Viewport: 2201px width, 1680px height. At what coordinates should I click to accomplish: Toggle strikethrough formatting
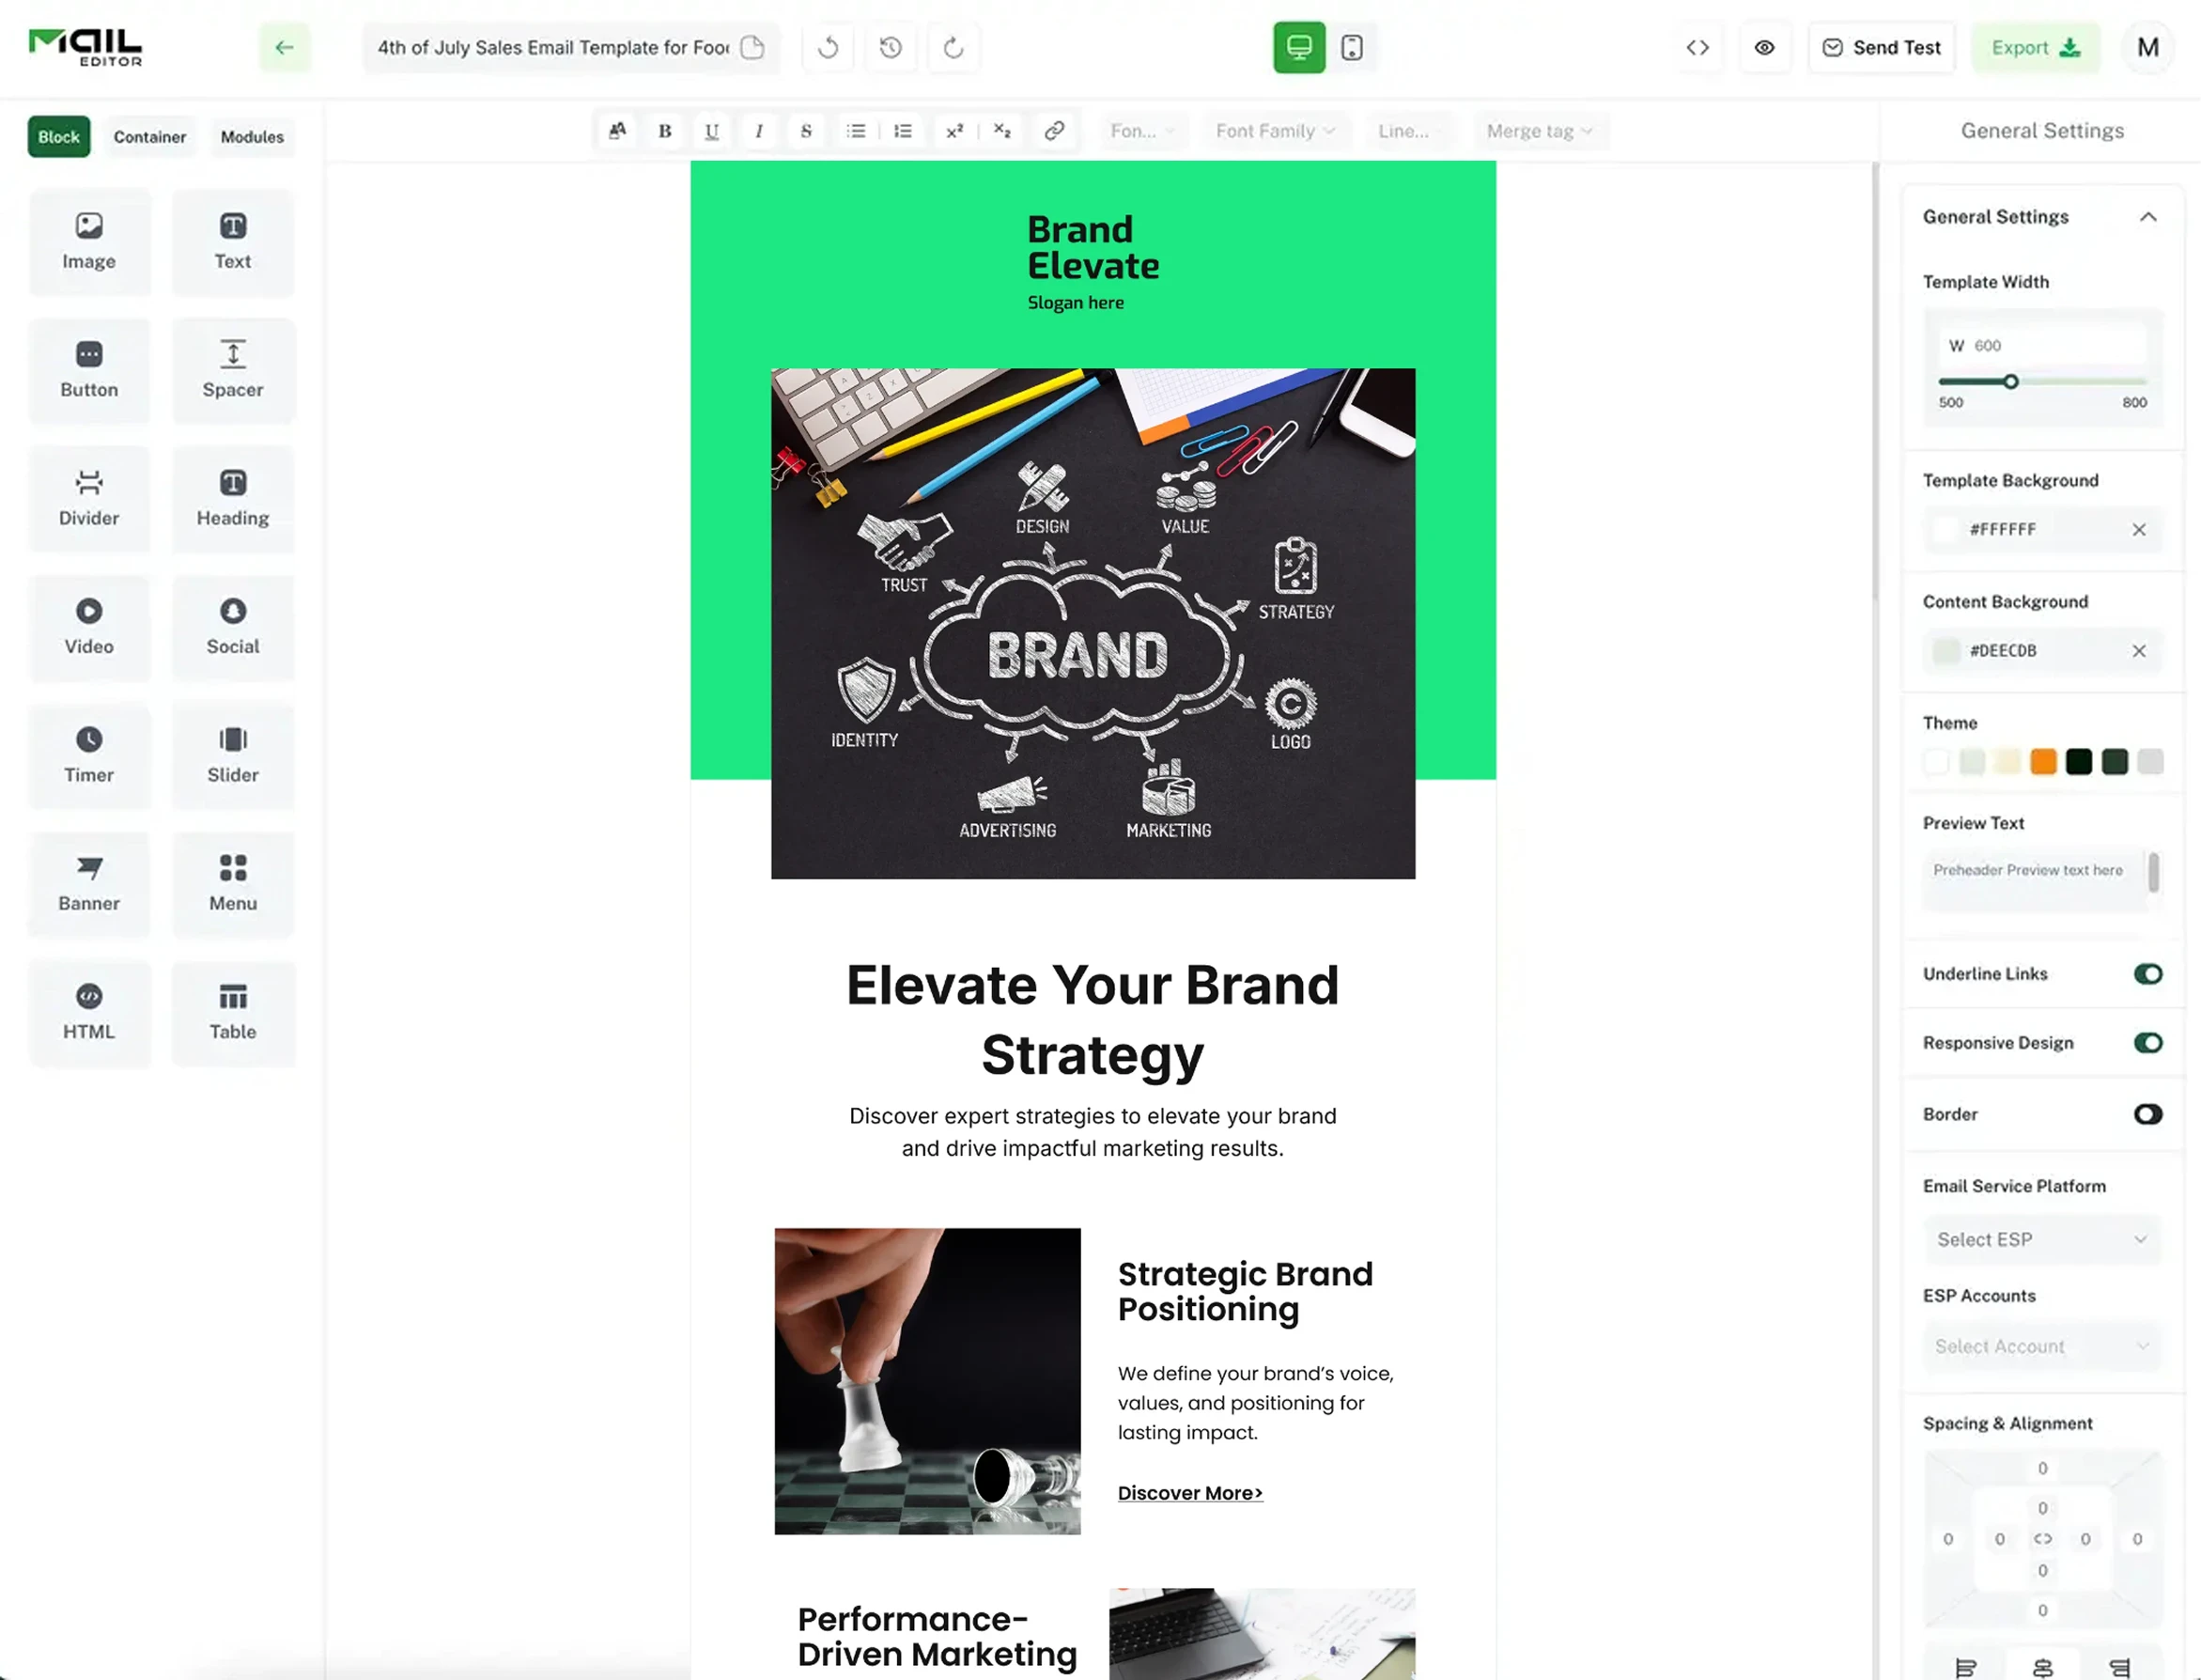[806, 131]
